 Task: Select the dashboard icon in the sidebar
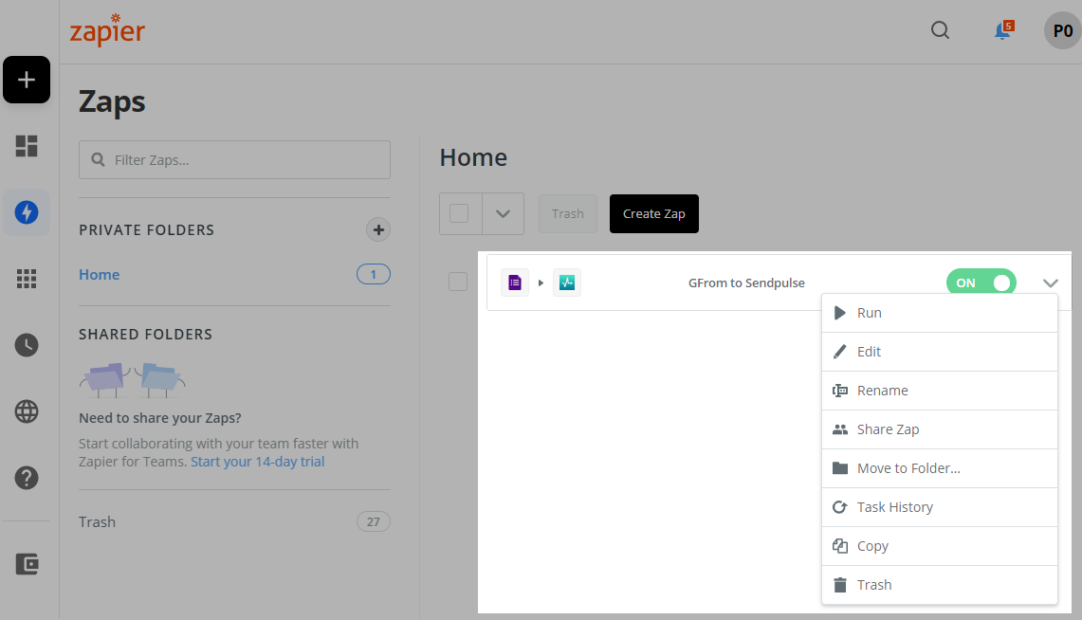click(26, 146)
